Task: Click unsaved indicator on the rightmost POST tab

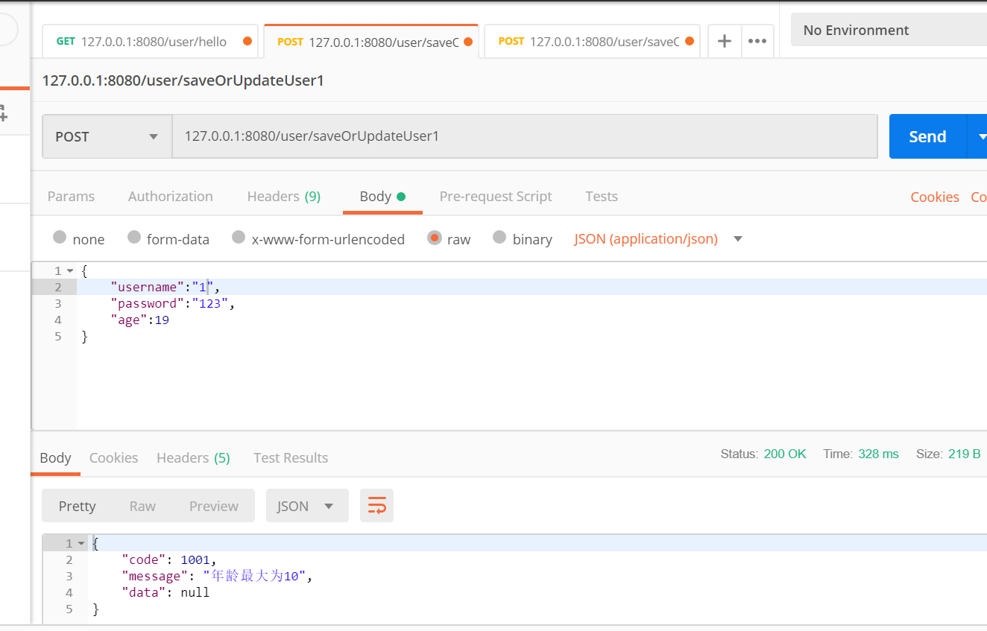Action: point(689,41)
